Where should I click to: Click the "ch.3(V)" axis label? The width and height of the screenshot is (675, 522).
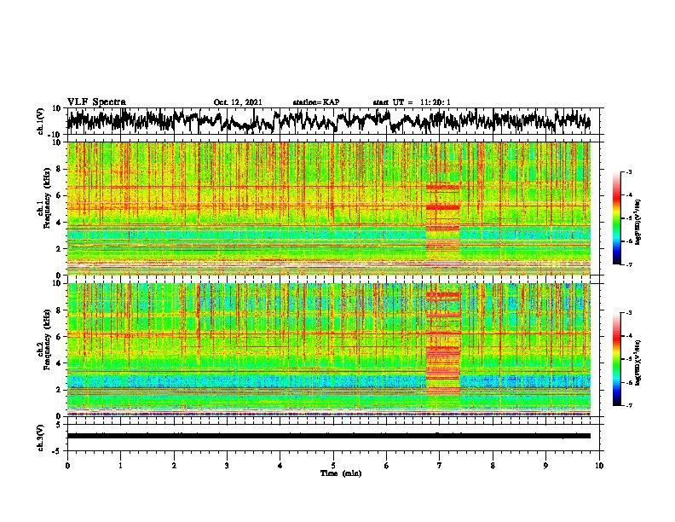[41, 438]
